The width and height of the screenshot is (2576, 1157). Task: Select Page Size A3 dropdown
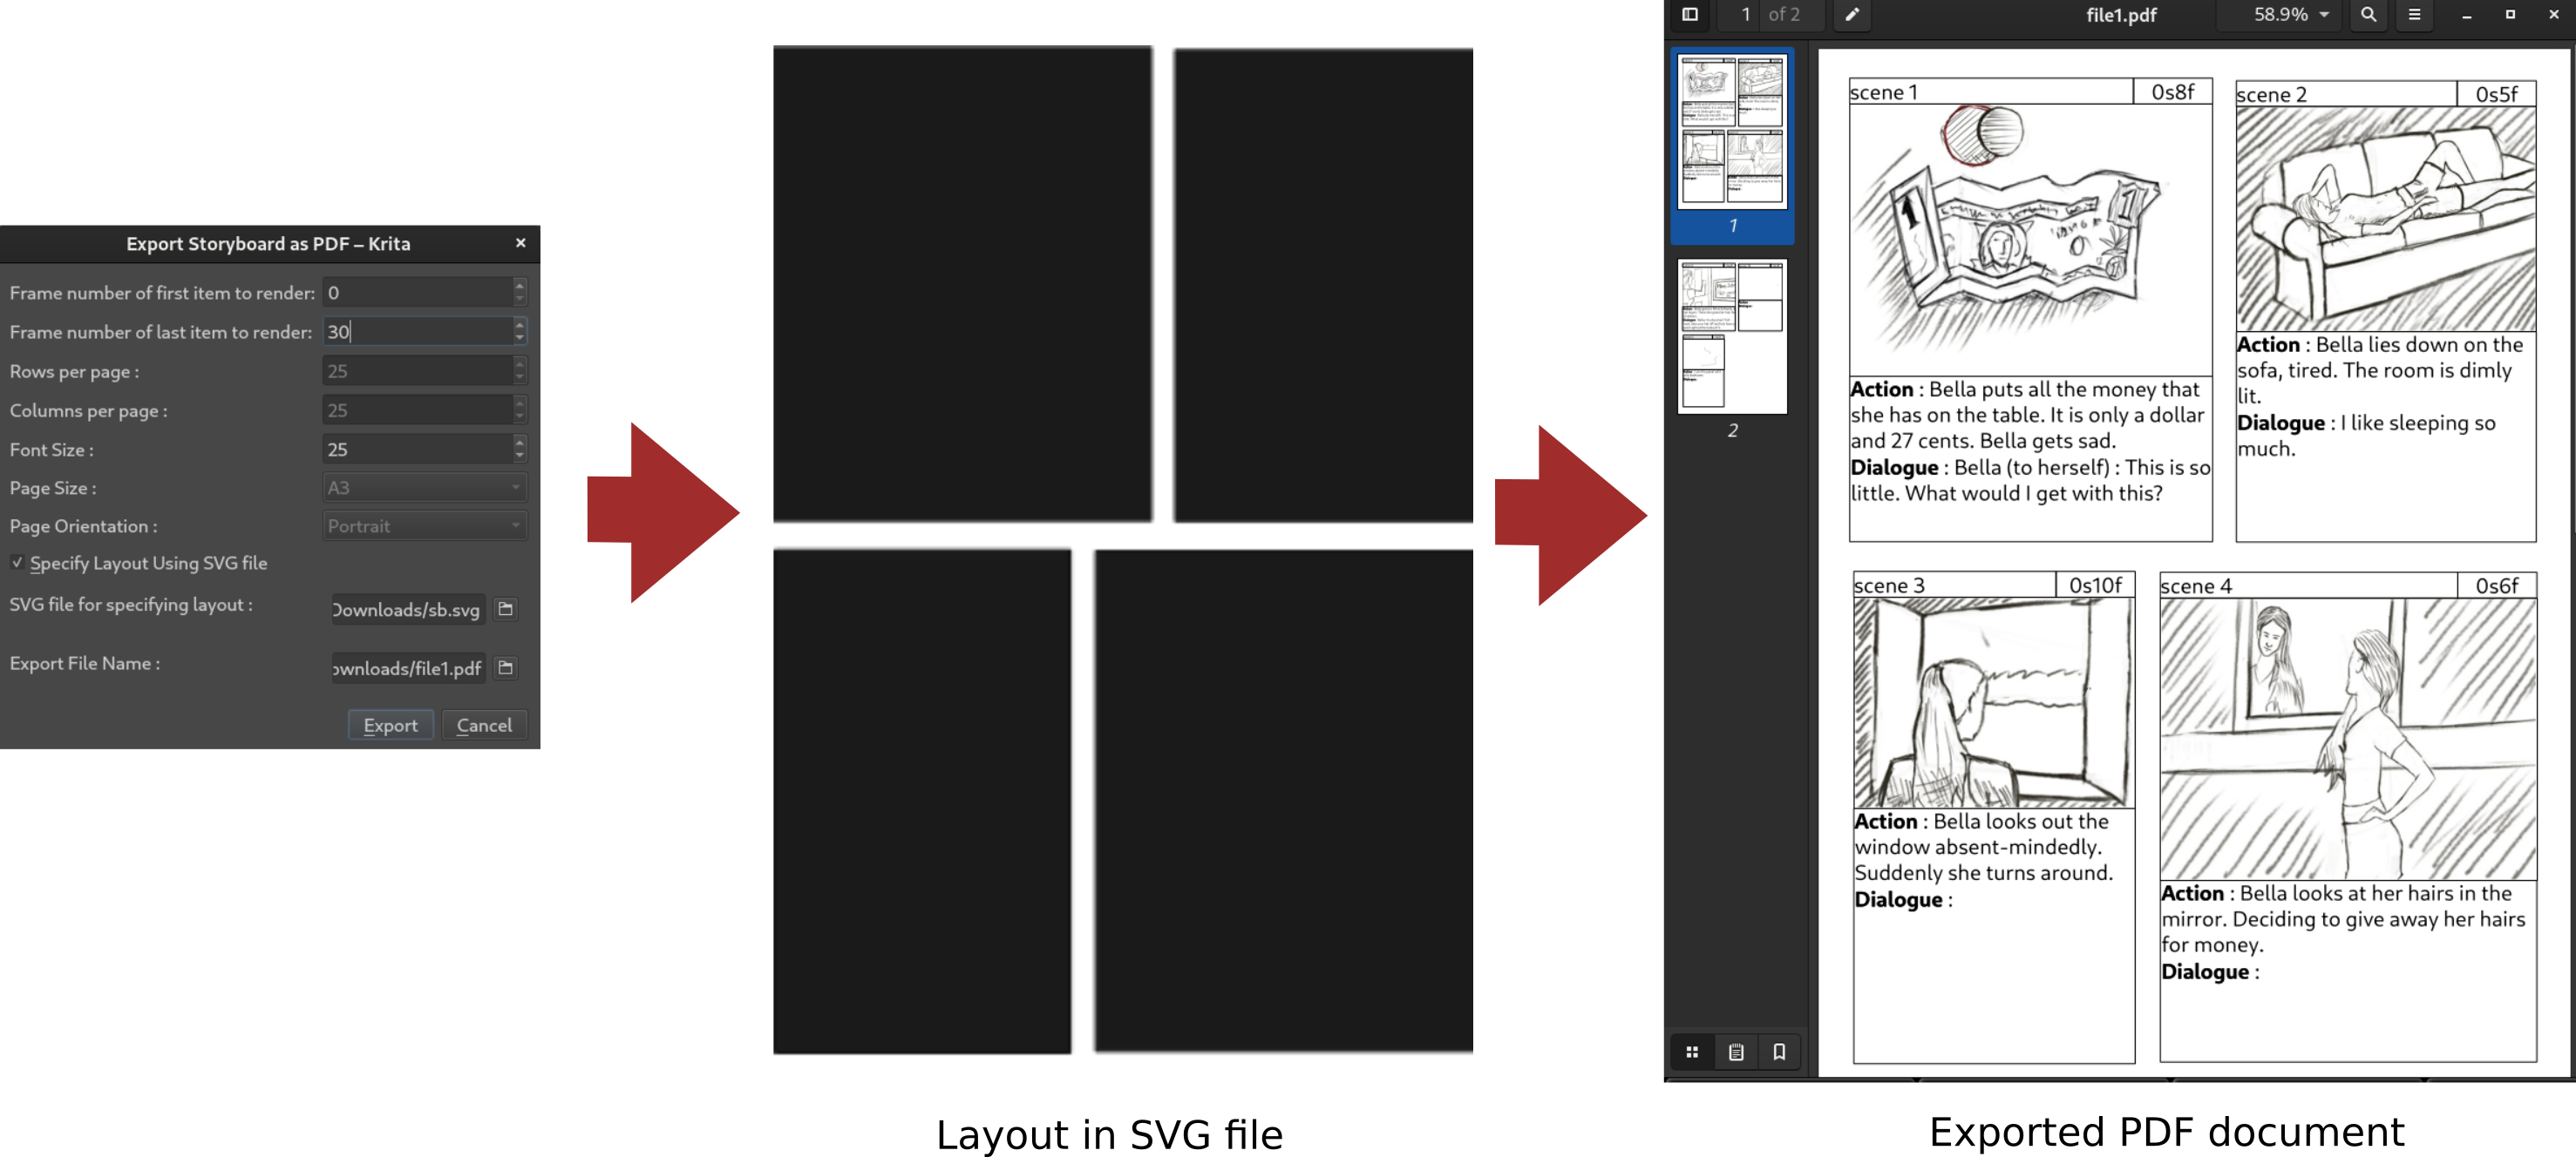(422, 487)
